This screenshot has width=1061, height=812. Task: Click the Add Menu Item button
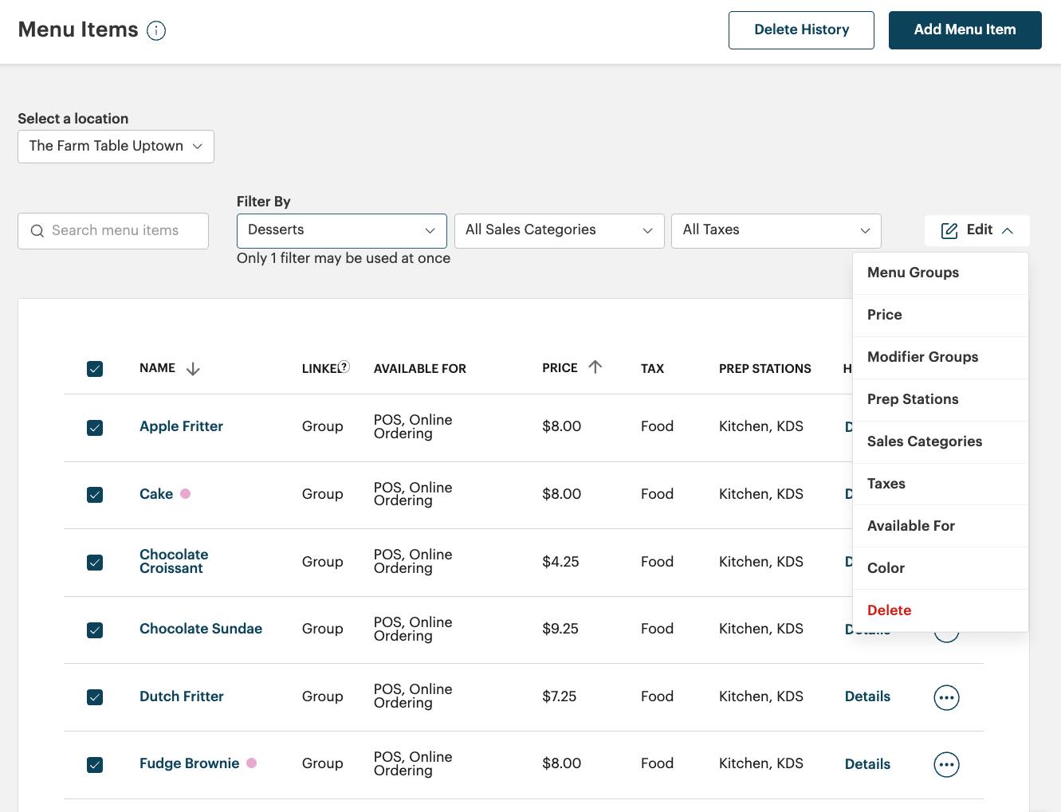pyautogui.click(x=965, y=29)
